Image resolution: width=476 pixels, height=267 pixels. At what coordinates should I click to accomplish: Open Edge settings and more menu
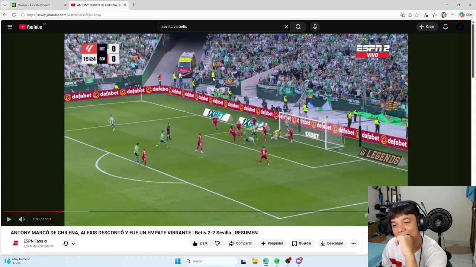[x=453, y=15]
